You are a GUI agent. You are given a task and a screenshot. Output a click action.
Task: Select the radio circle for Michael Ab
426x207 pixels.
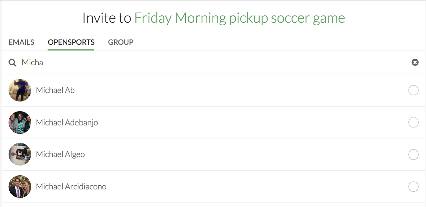413,90
